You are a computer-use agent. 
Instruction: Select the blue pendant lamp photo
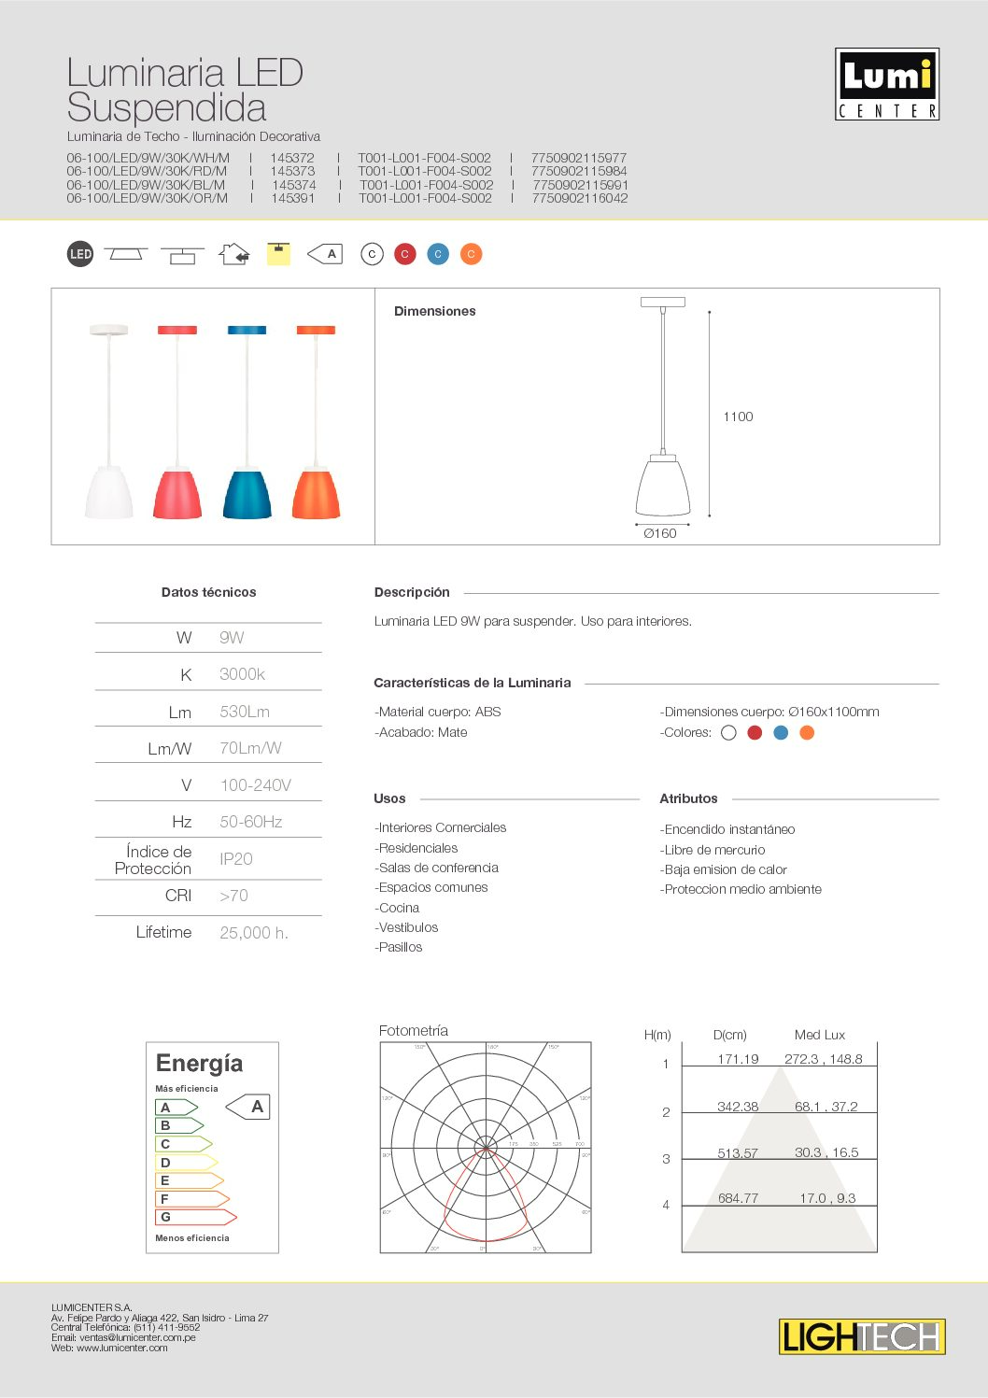tap(247, 421)
